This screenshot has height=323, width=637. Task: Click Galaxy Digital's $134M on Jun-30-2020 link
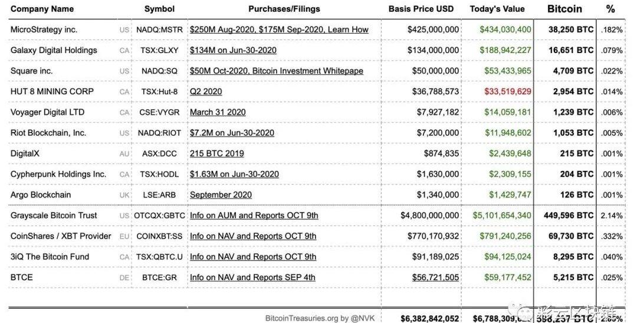[x=233, y=50]
